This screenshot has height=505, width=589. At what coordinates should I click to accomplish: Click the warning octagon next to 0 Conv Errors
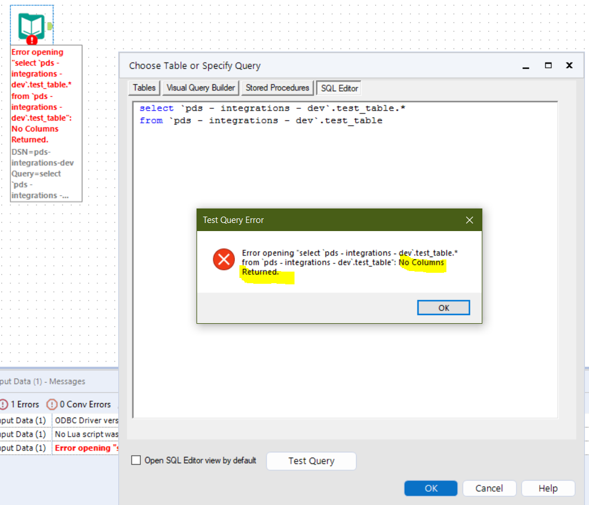tap(51, 404)
